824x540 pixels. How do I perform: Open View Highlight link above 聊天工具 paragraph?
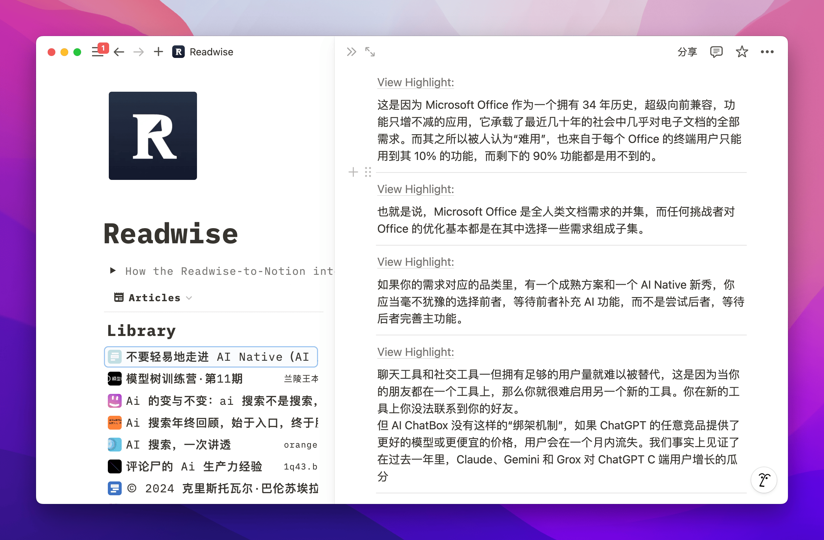(x=416, y=352)
